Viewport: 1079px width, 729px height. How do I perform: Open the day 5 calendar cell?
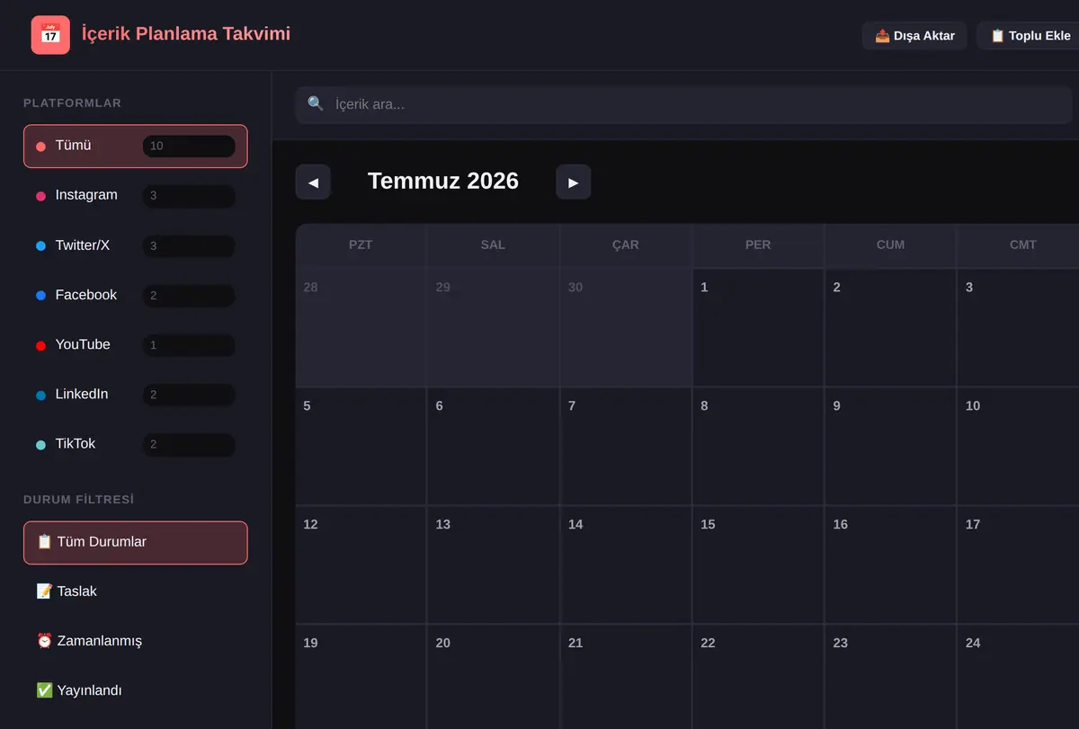[361, 447]
